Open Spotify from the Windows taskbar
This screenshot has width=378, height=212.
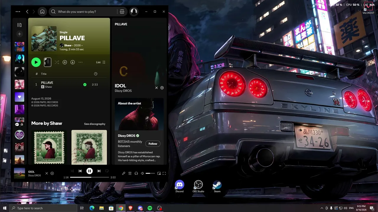click(150, 208)
